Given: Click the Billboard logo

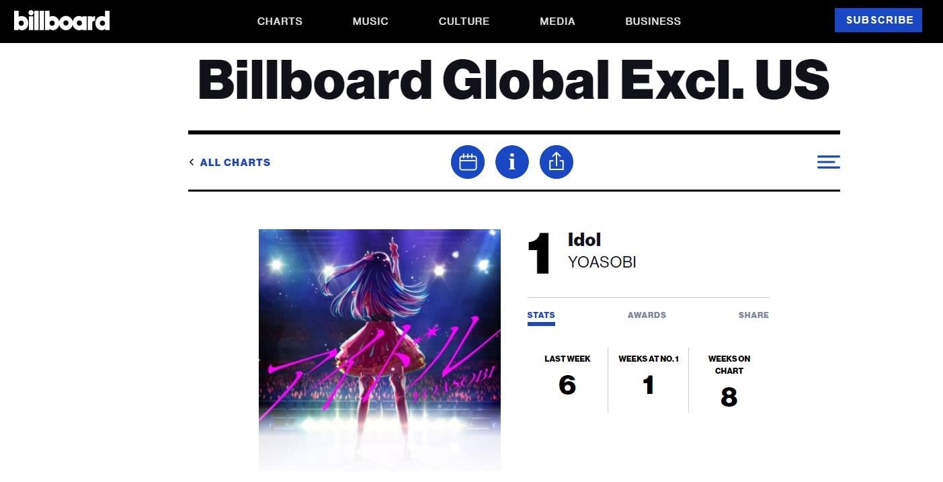Looking at the screenshot, I should (x=62, y=21).
